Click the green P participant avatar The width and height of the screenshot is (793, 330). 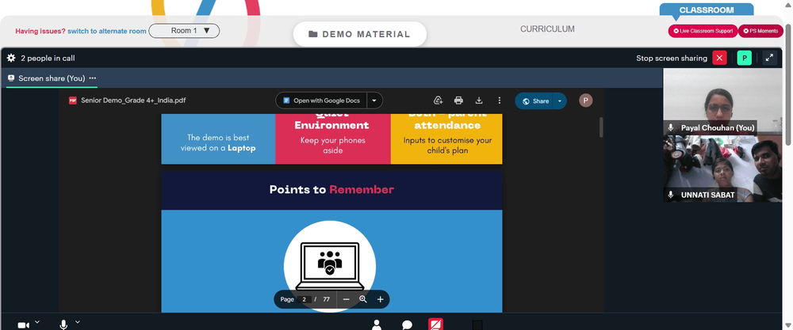coord(744,58)
